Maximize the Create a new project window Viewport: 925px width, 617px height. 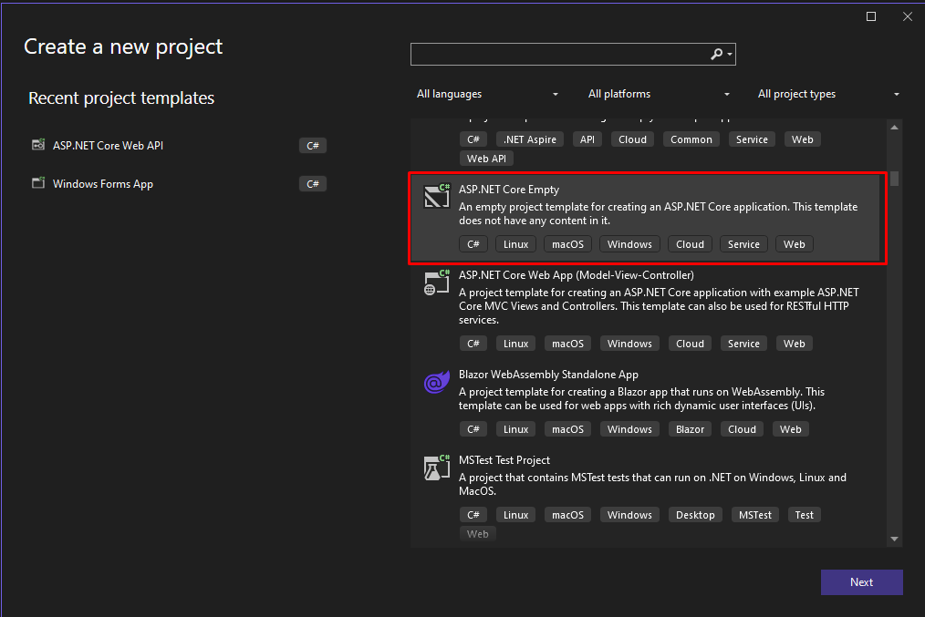[x=871, y=16]
